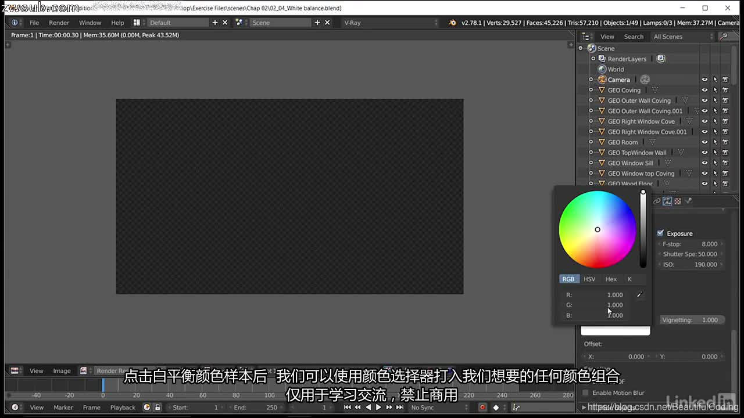
Task: Uncheck the Exposure checkbox
Action: click(x=660, y=233)
